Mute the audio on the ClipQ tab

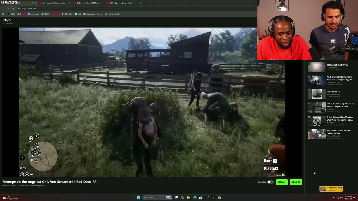pos(32,3)
